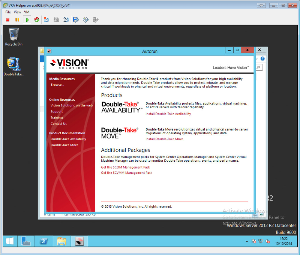300x255 pixels.
Task: Click Browse under Media Resources
Action: tap(57, 85)
